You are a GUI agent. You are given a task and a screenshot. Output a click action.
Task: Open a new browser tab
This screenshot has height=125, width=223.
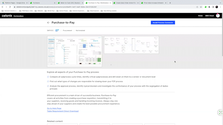[170, 3]
